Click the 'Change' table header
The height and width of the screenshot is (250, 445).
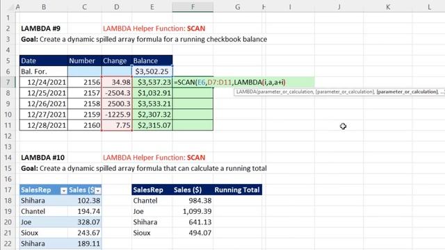tap(117, 60)
